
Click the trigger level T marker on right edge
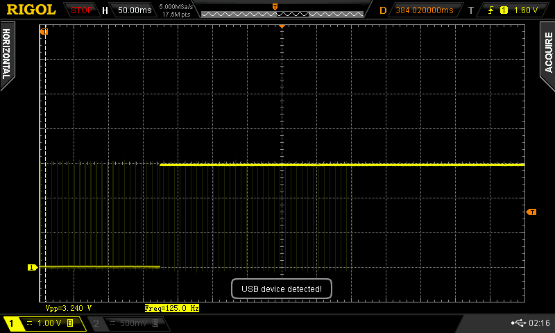[x=531, y=212]
